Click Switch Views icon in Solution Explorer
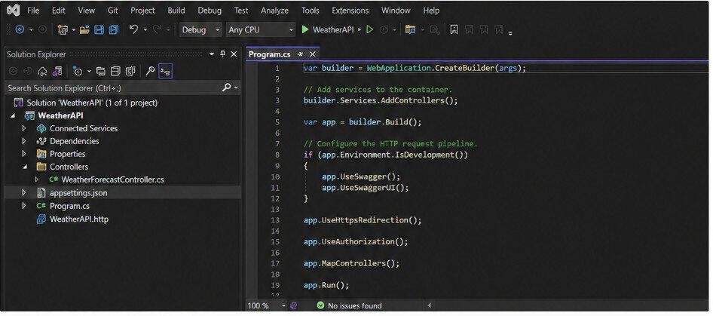Viewport: 713px width, 316px height. point(57,72)
